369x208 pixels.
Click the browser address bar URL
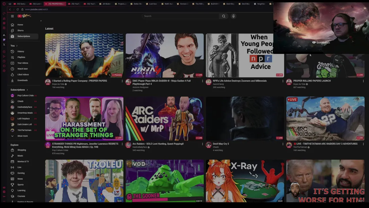[x=36, y=9]
